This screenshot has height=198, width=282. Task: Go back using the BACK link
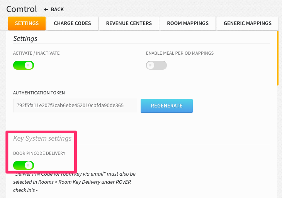tap(54, 9)
